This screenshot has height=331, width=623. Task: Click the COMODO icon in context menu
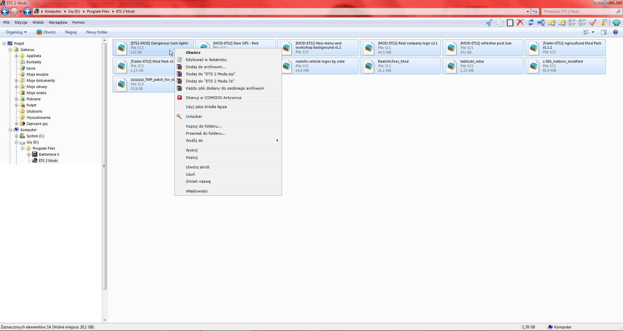point(179,97)
